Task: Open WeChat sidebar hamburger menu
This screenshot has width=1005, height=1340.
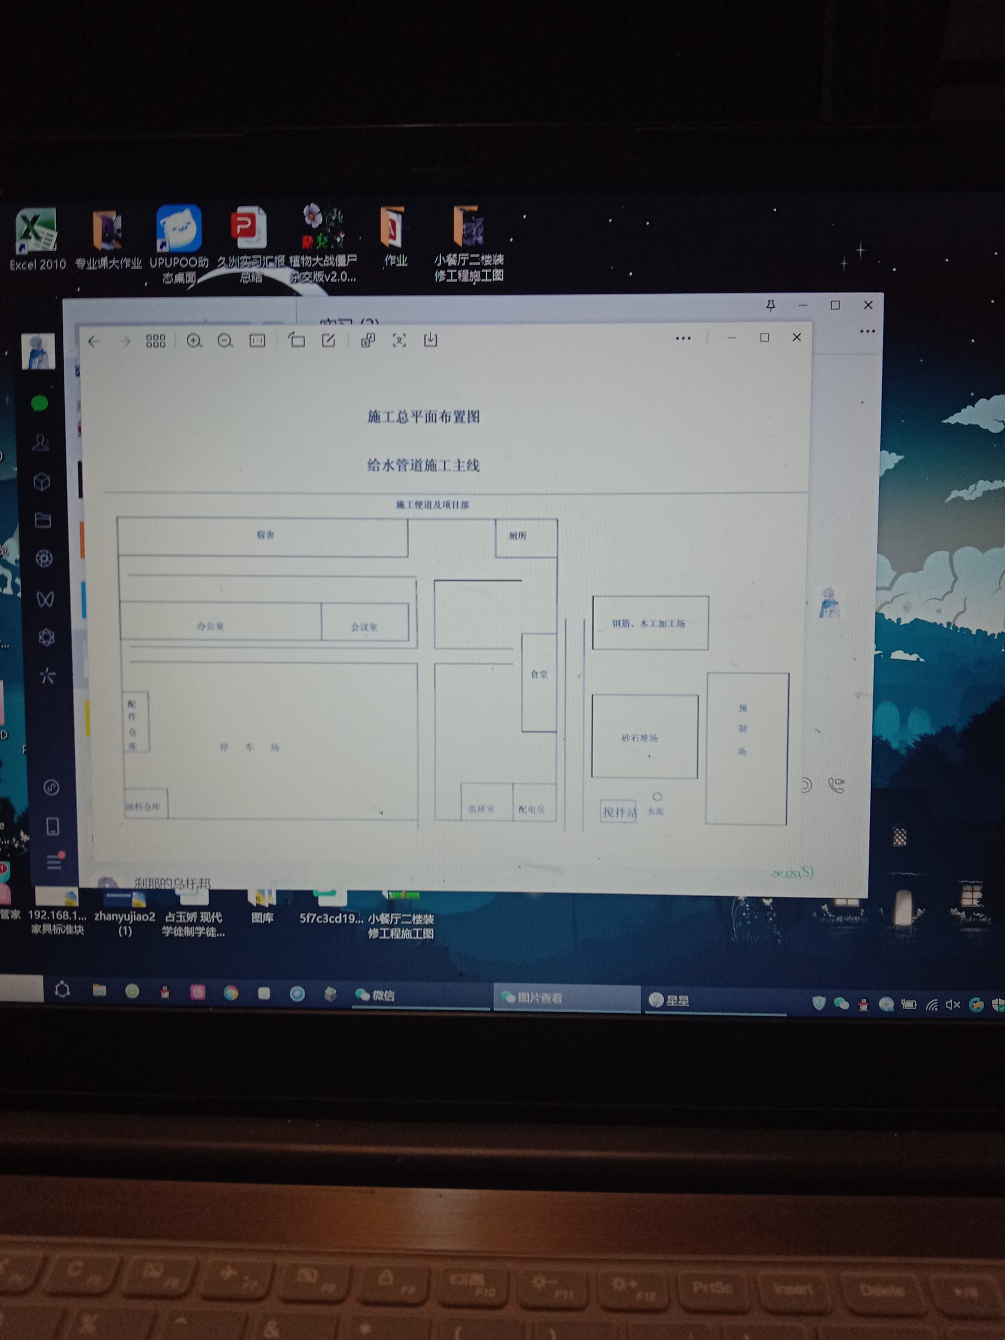Action: [x=54, y=861]
